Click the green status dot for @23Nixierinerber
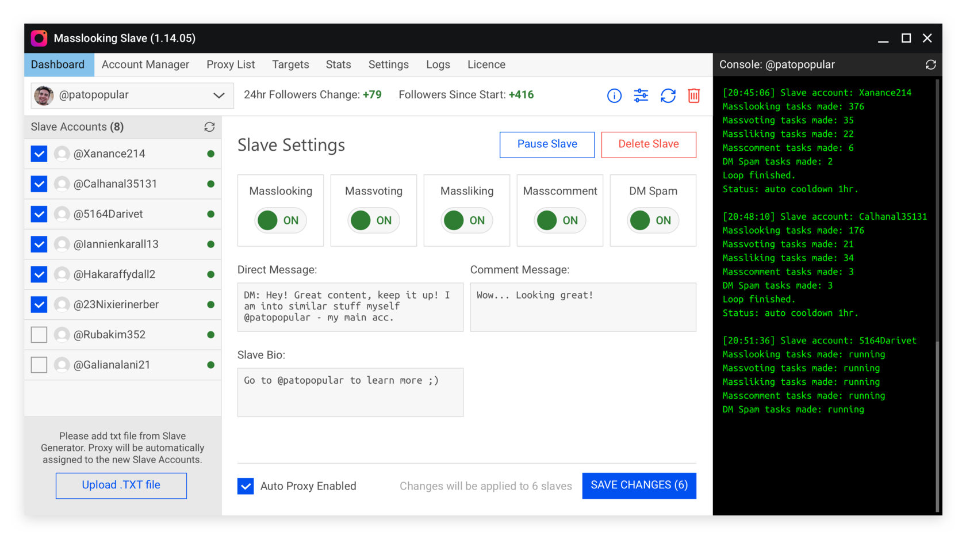Screen dimensions: 966x539 coord(211,305)
